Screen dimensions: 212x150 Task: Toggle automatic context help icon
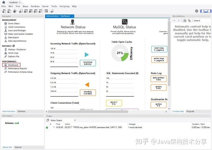189,20
